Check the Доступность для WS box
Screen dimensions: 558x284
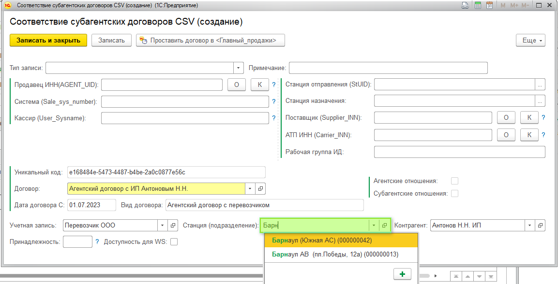click(x=174, y=241)
